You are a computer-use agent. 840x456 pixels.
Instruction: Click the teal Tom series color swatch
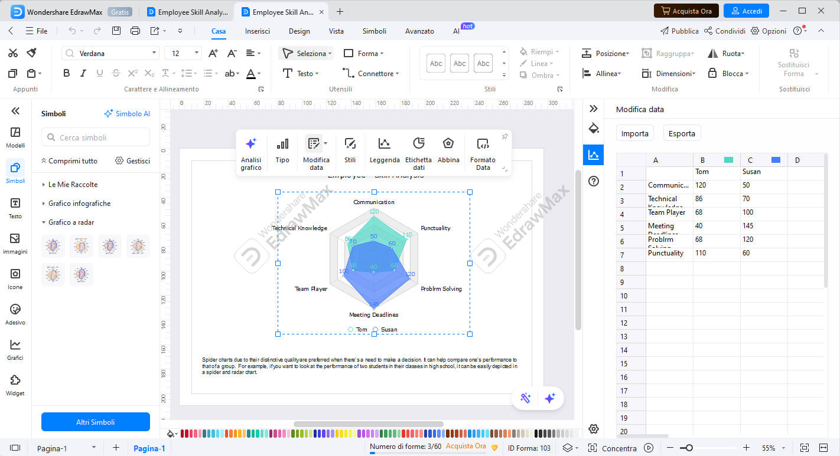(x=728, y=160)
